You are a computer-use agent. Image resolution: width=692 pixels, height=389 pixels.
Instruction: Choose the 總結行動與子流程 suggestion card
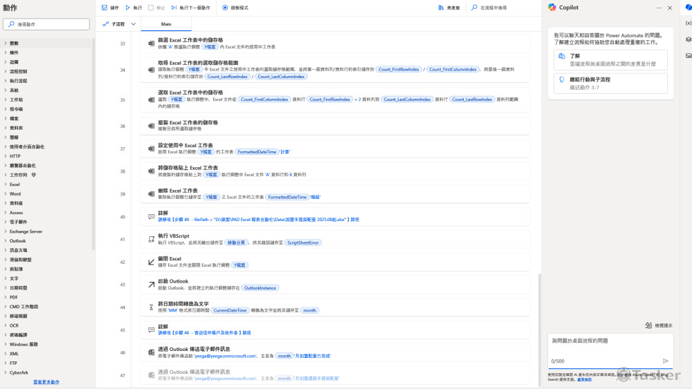pos(610,84)
